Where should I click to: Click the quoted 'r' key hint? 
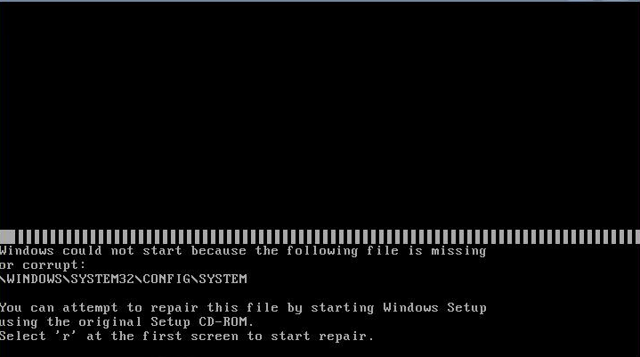pos(66,337)
